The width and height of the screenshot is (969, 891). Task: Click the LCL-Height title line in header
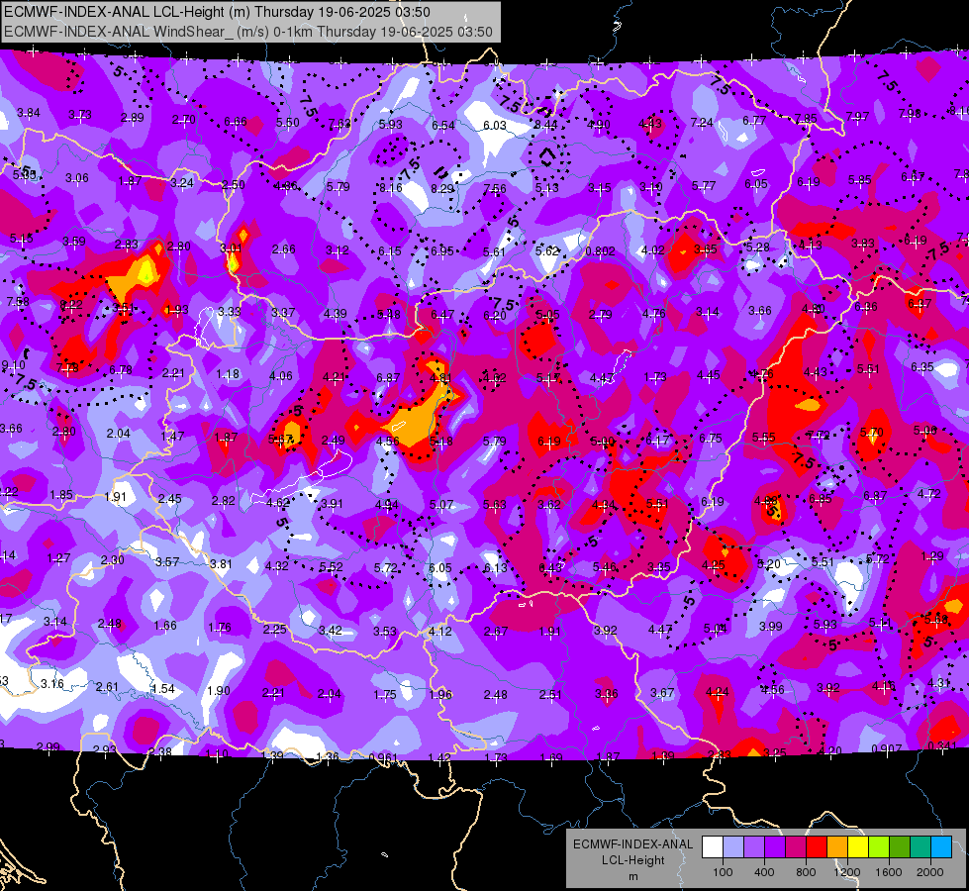(x=218, y=12)
